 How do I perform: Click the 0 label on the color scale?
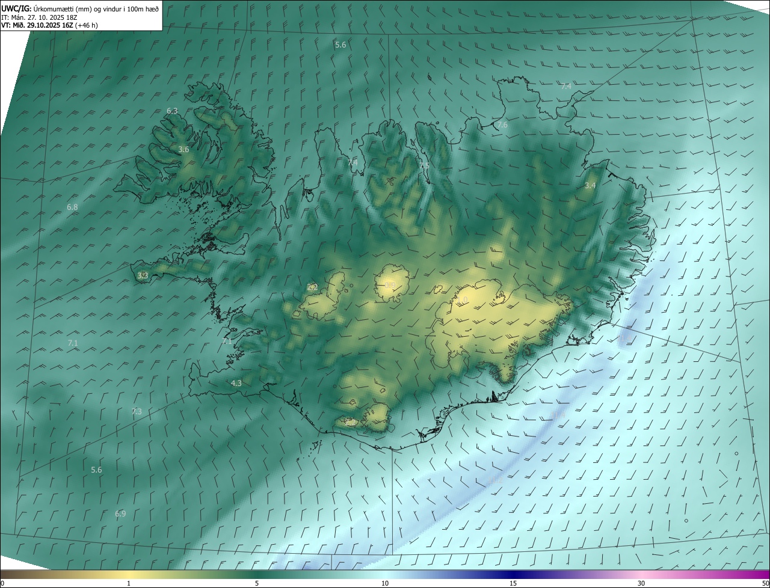[2, 583]
